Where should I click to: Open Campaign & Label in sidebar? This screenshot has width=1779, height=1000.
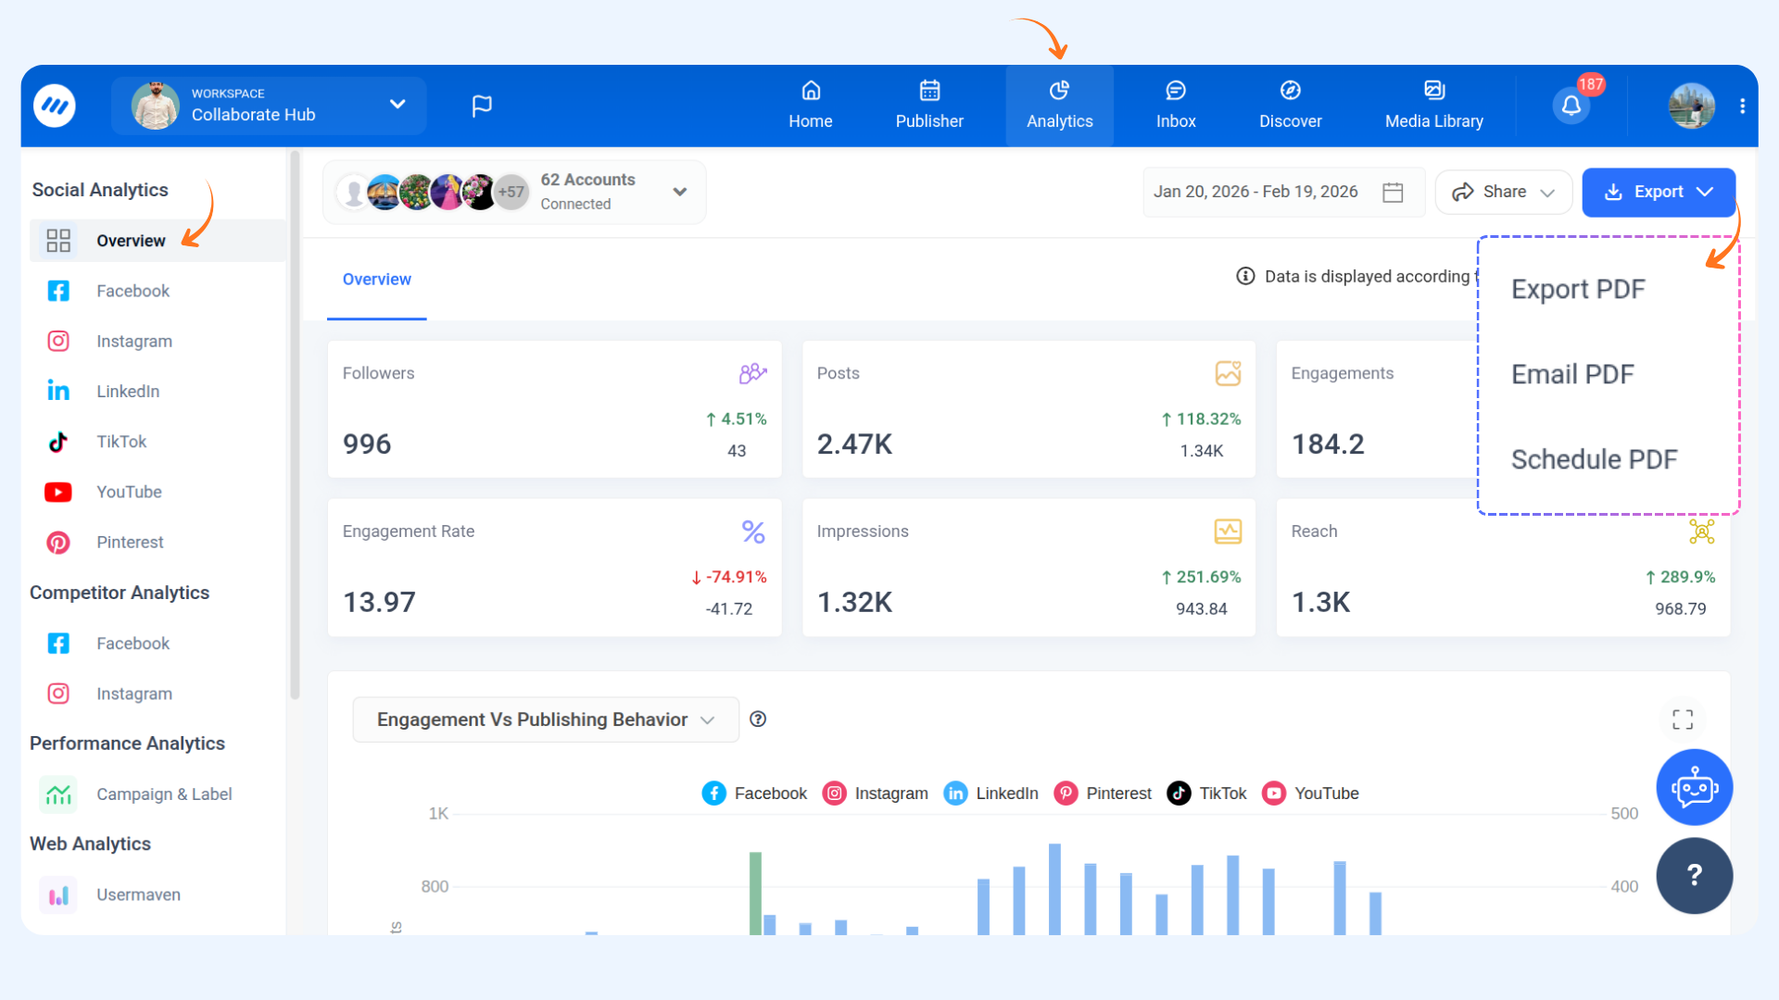point(163,794)
